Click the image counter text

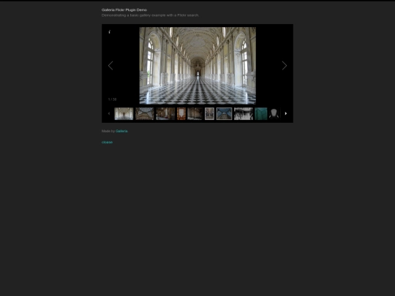tap(112, 99)
